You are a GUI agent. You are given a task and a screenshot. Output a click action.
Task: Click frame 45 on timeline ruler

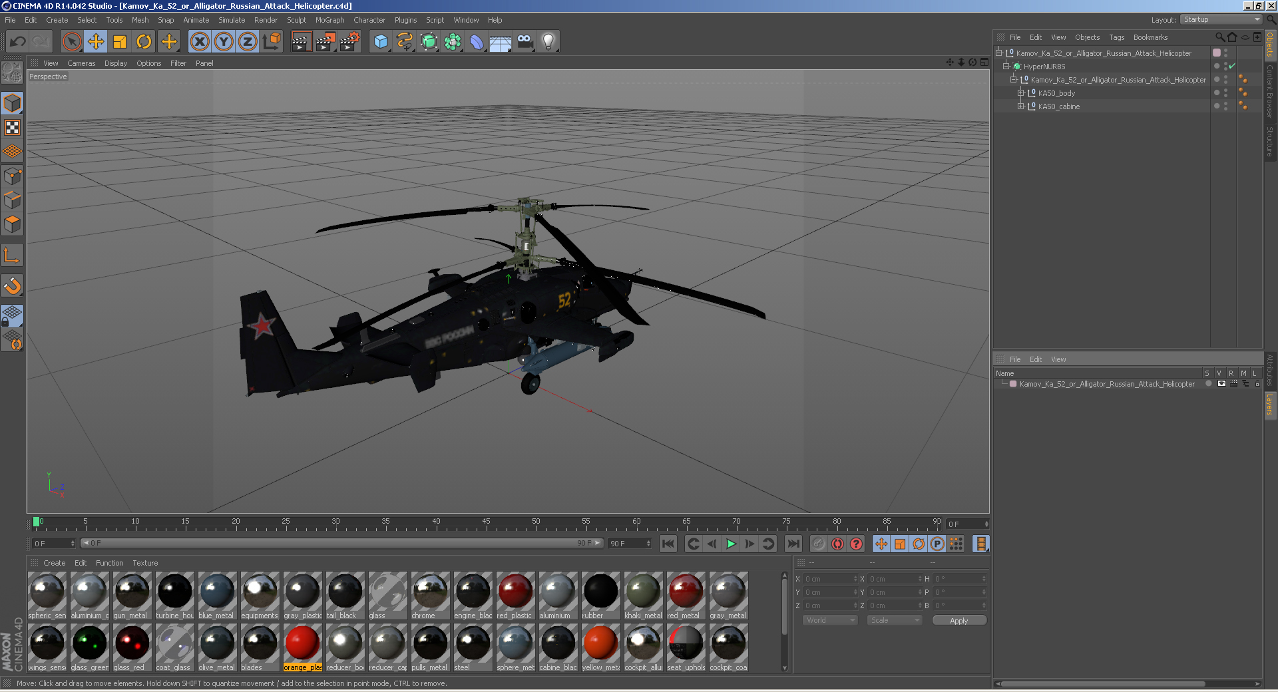point(486,523)
